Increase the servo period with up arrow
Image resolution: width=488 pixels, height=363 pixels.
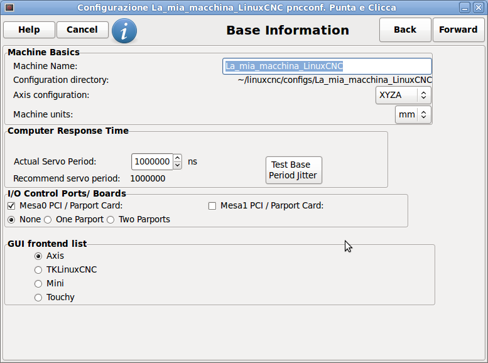click(177, 158)
